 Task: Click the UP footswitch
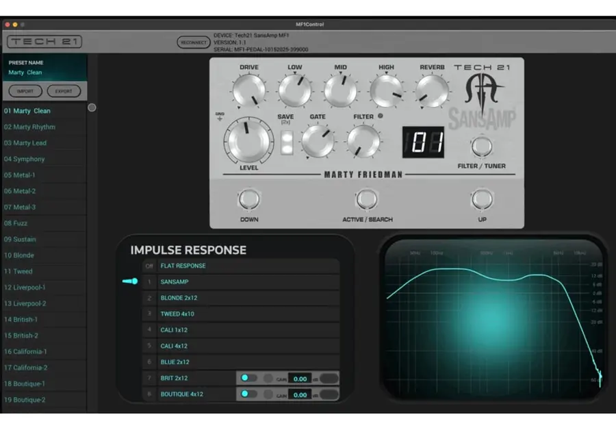(482, 199)
